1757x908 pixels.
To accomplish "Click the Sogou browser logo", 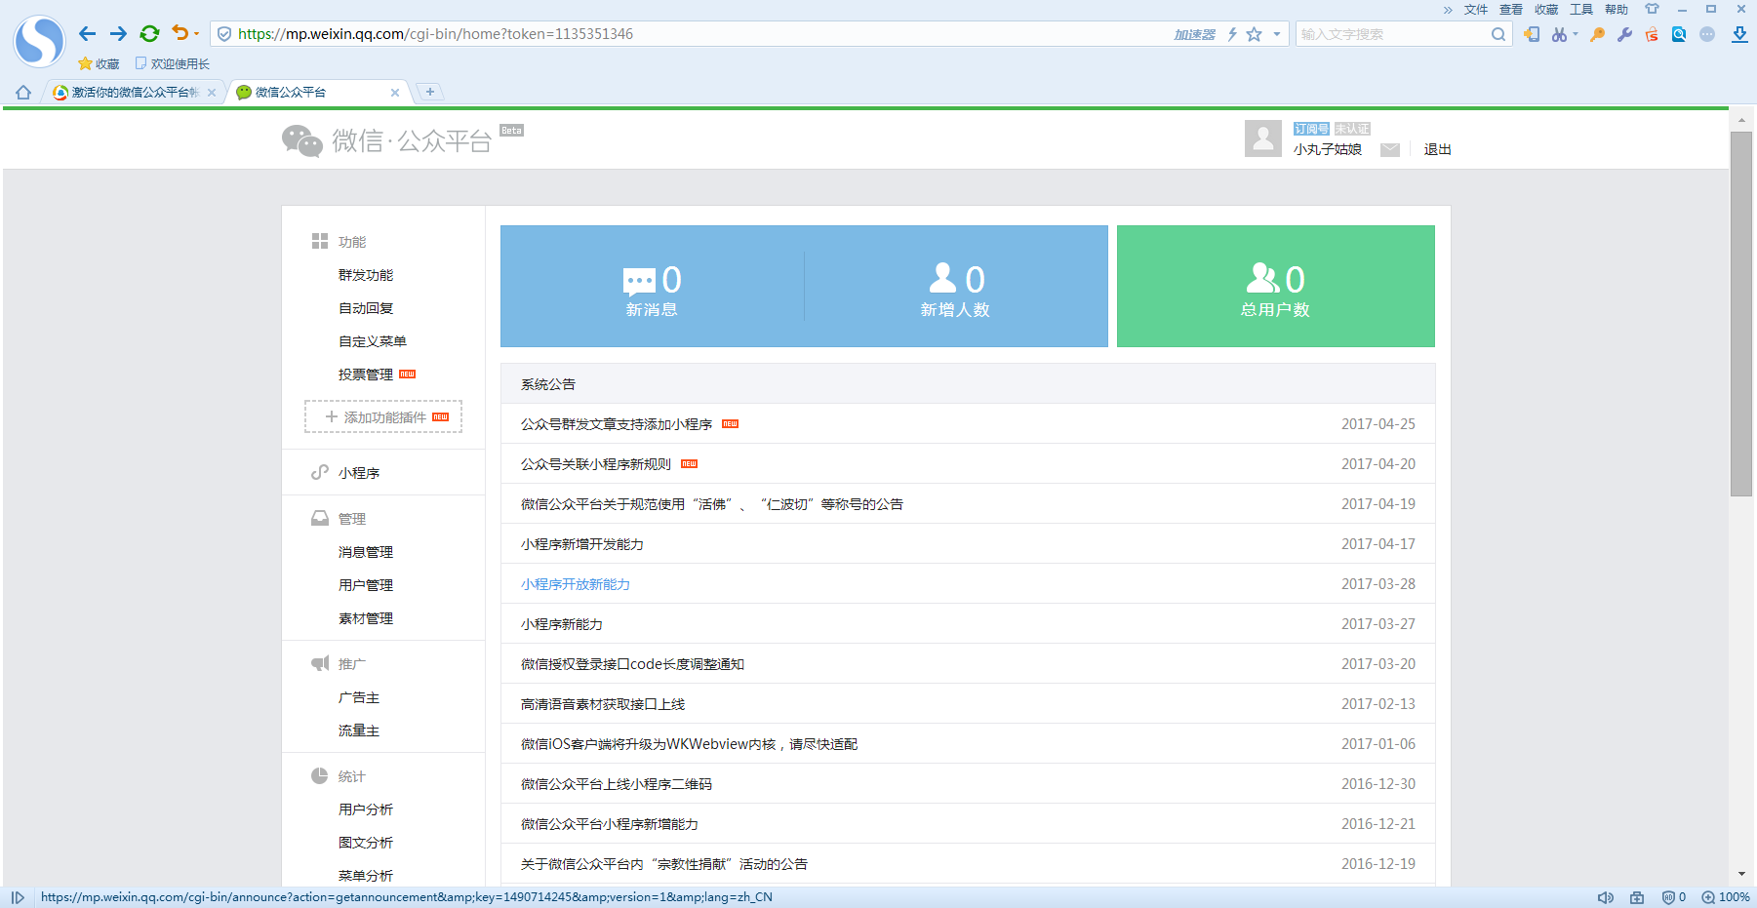I will click(39, 41).
